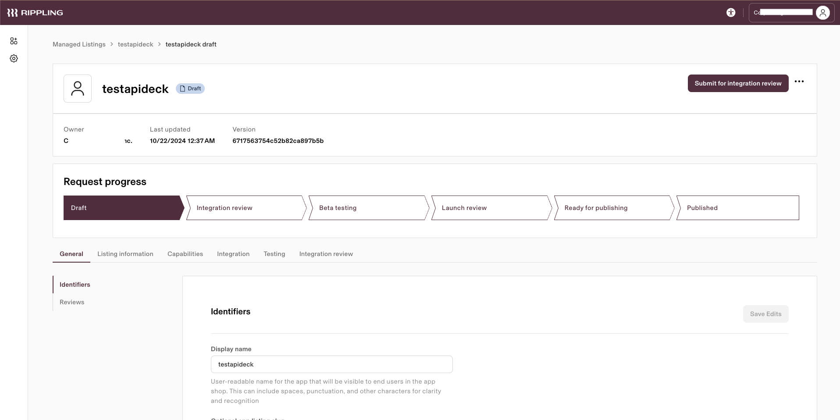
Task: Select the Draft stage in Request progress
Action: point(123,208)
